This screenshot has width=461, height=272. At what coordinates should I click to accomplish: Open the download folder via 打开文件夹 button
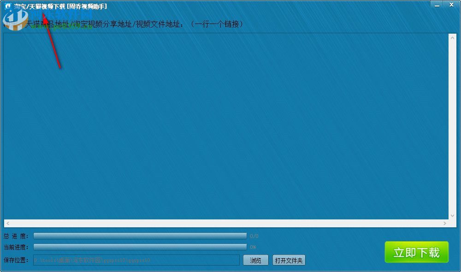[289, 260]
